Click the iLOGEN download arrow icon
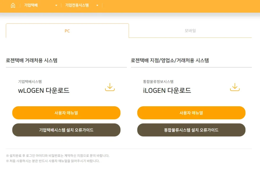260x174 pixels. click(235, 87)
